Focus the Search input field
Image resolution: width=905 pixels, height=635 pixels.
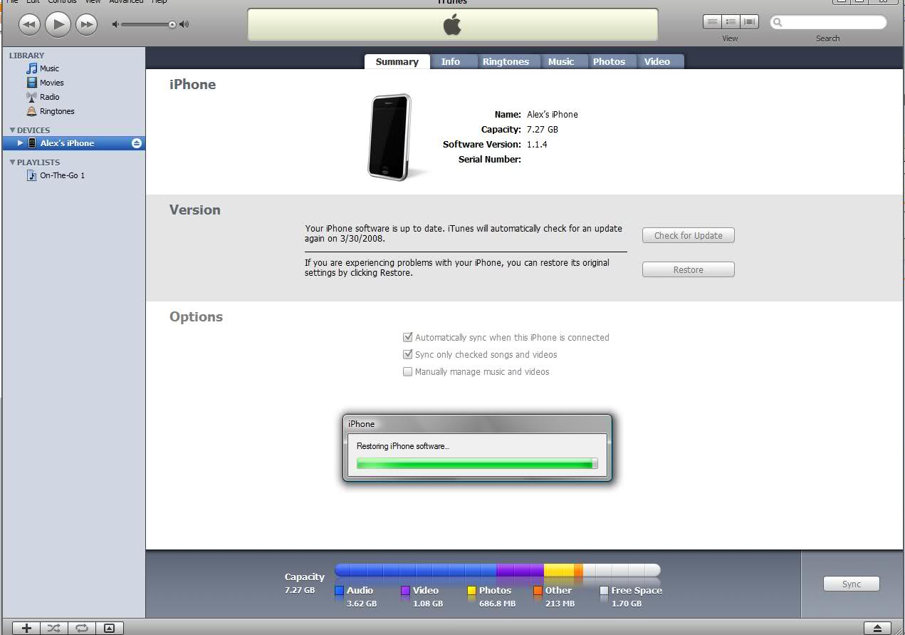[x=828, y=22]
